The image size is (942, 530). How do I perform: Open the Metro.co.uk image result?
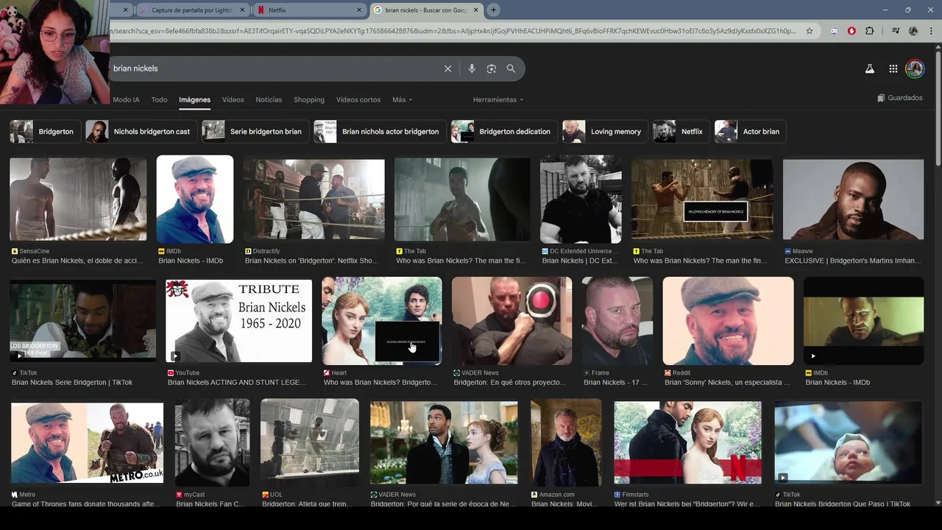pyautogui.click(x=87, y=443)
